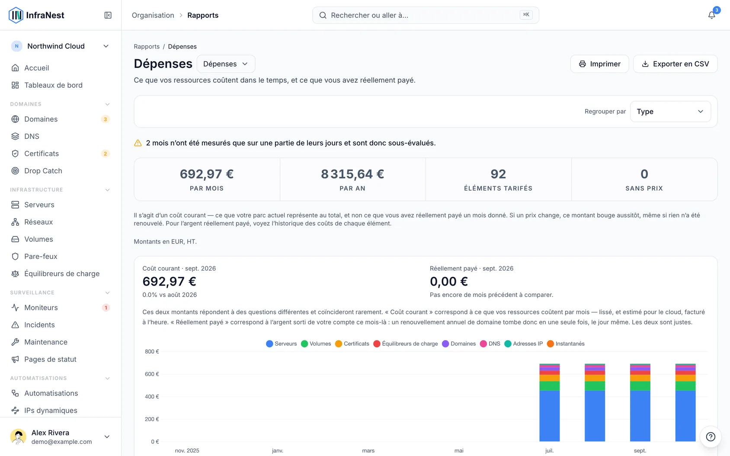The image size is (730, 456).
Task: Click the Serveurs icon
Action: pyautogui.click(x=15, y=204)
